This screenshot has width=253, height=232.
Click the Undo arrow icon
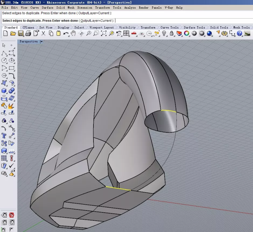pyautogui.click(x=66, y=33)
